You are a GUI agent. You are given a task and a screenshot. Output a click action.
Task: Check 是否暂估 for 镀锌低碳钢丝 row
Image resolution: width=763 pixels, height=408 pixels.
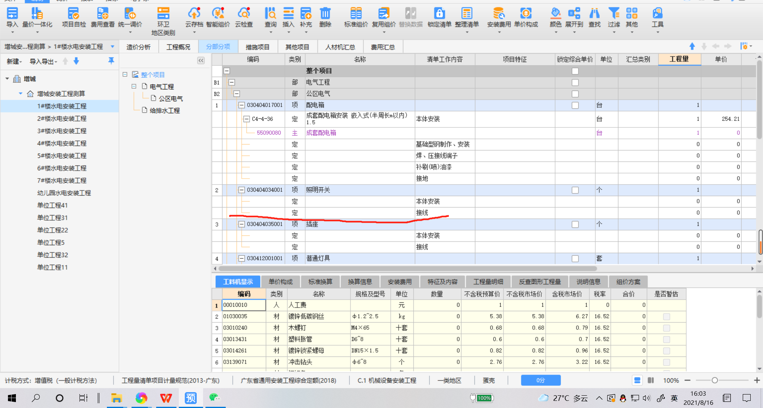(x=666, y=317)
